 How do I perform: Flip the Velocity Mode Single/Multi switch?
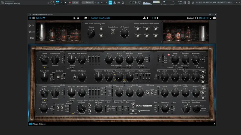point(113,31)
